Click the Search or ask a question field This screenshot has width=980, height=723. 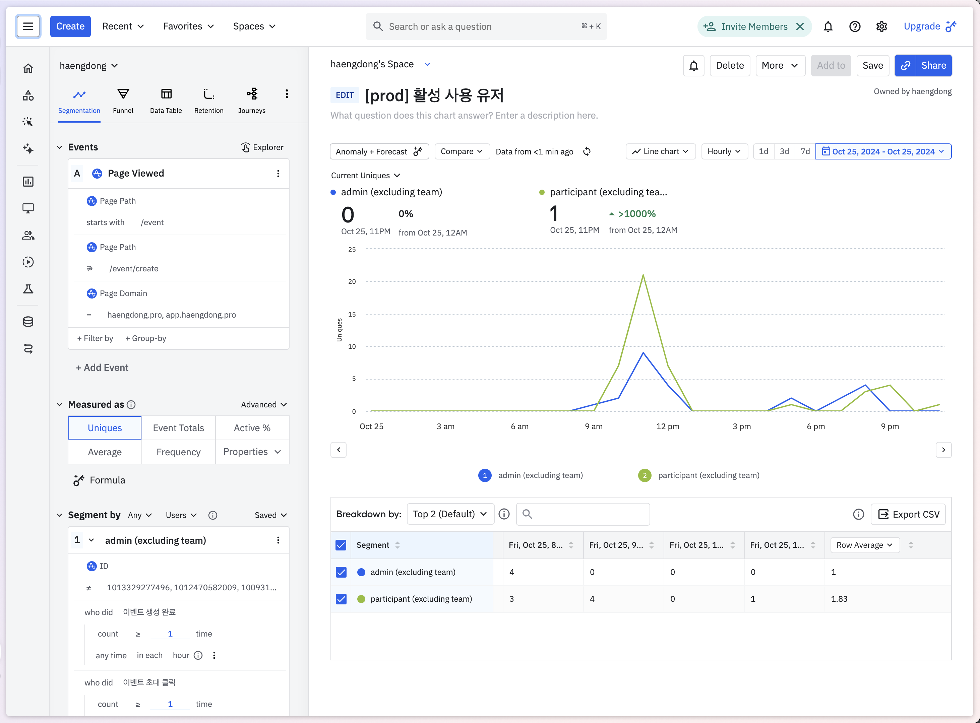coord(486,27)
